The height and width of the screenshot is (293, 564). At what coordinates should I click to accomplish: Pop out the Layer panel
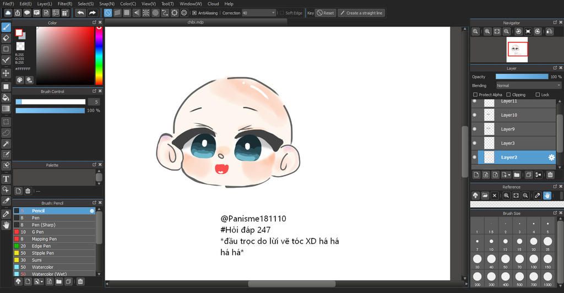(x=555, y=68)
